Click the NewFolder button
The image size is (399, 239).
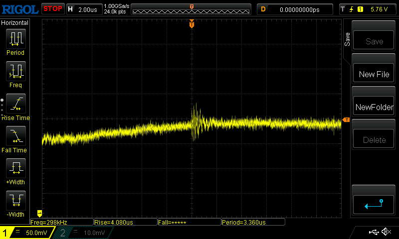click(x=374, y=106)
